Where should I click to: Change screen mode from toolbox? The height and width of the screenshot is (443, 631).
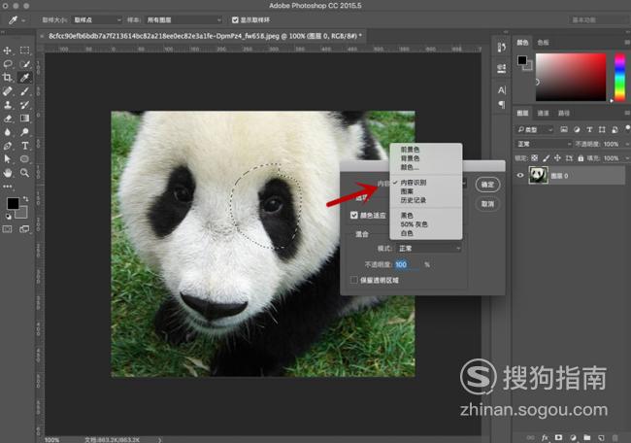(24, 229)
